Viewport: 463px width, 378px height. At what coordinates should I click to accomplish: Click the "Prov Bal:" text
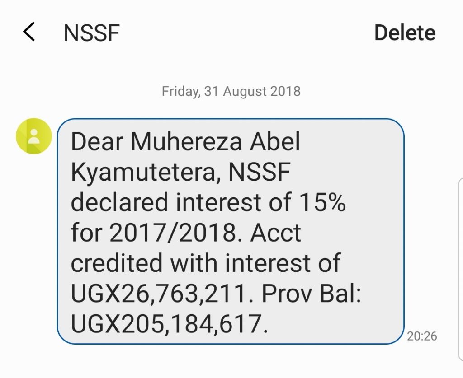coord(311,294)
